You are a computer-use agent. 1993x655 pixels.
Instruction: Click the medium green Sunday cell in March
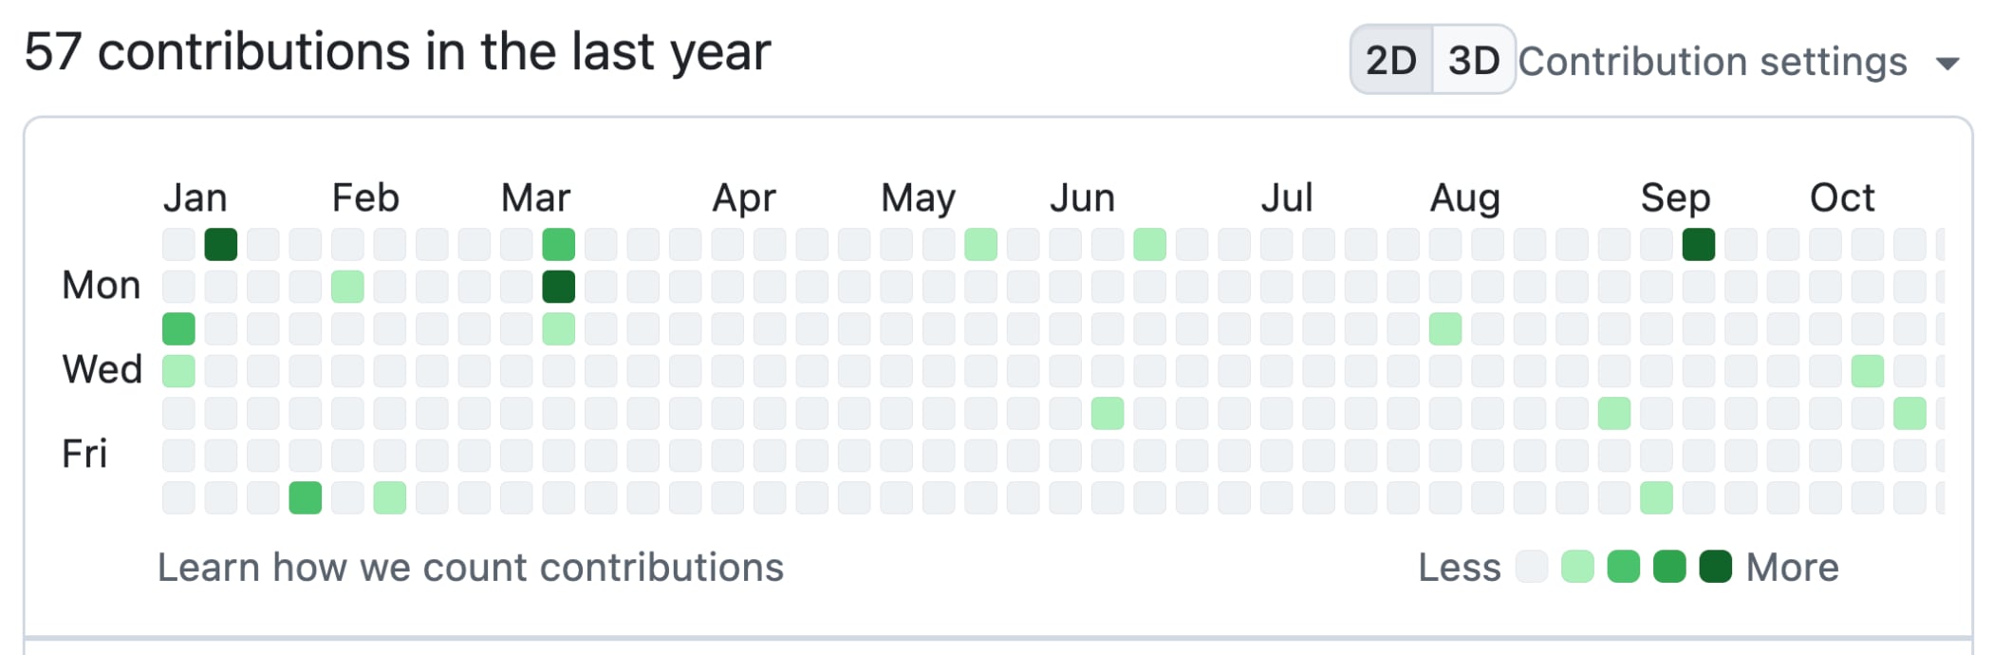click(559, 244)
